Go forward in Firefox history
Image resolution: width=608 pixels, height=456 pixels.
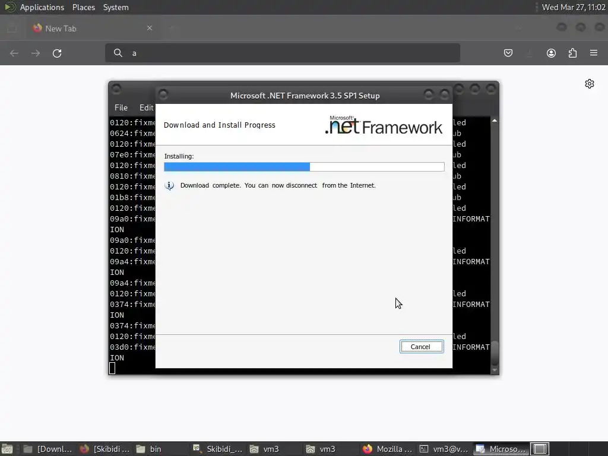[36, 53]
